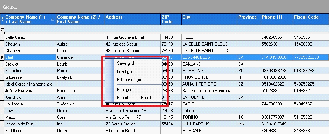Screen dimensions: 329x134
Task: Sort by the City column header
Action: pos(210,19)
